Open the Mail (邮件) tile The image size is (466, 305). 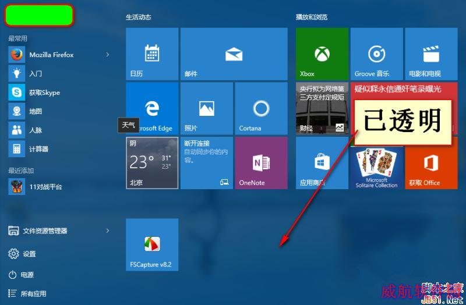tap(234, 54)
